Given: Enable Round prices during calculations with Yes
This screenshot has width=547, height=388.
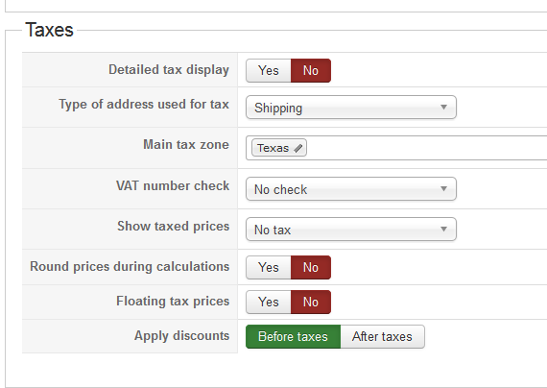Looking at the screenshot, I should (x=269, y=268).
